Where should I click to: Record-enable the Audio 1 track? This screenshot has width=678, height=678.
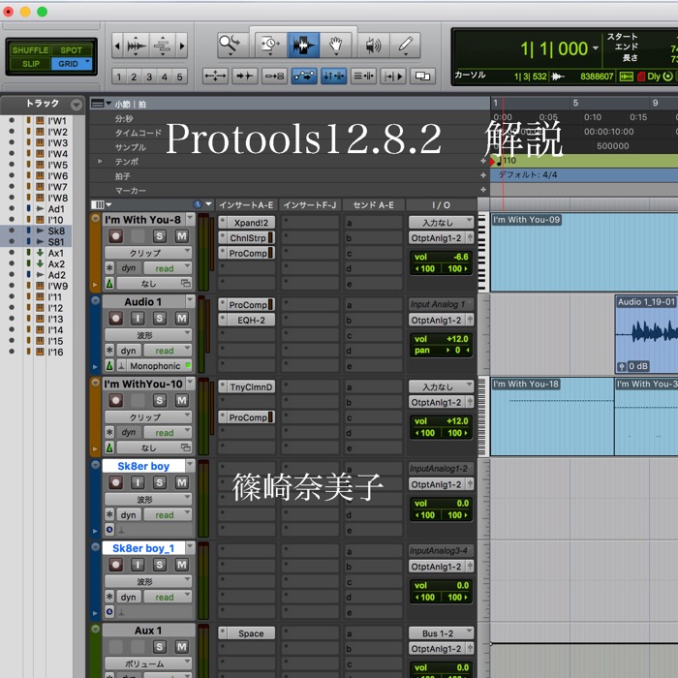[x=115, y=319]
